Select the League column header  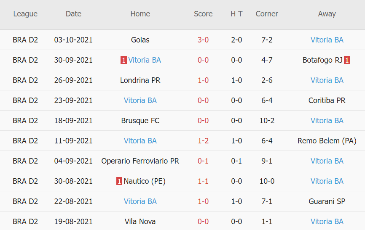[x=25, y=14]
